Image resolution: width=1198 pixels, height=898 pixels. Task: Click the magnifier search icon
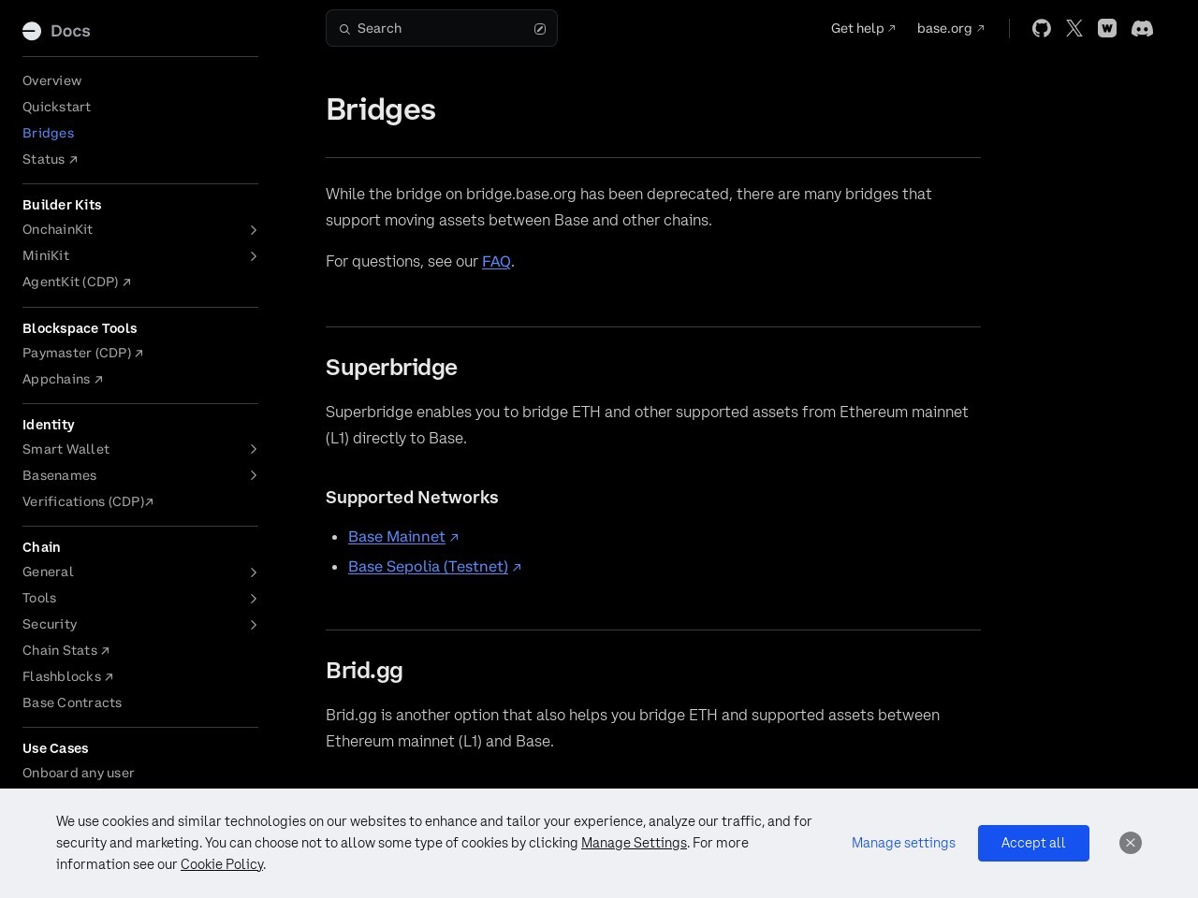[x=344, y=29]
